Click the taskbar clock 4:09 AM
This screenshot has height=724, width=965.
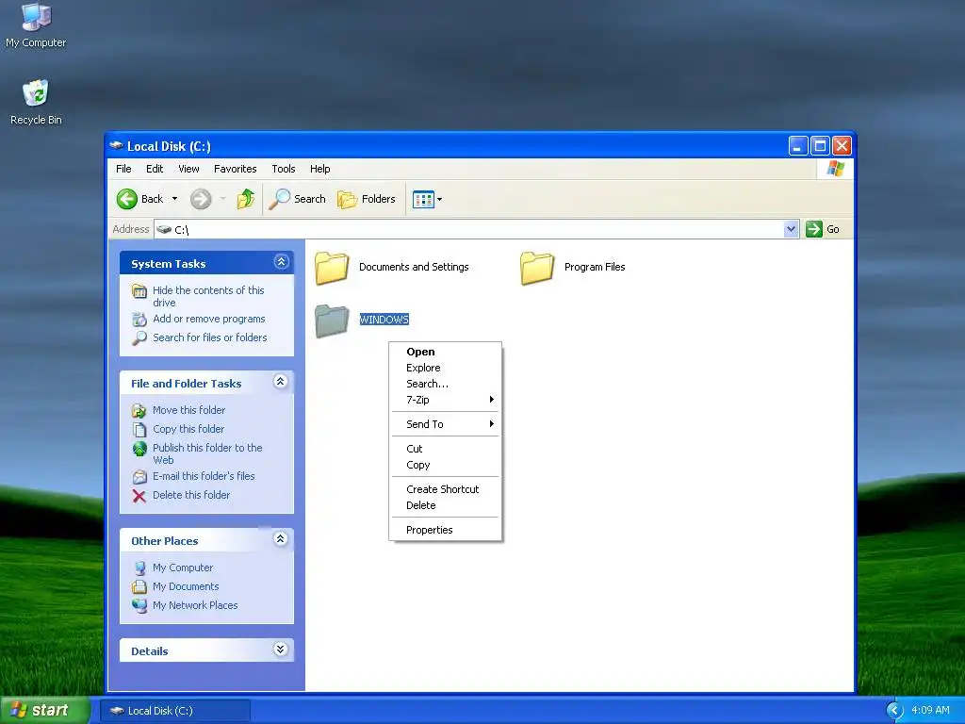tap(930, 710)
